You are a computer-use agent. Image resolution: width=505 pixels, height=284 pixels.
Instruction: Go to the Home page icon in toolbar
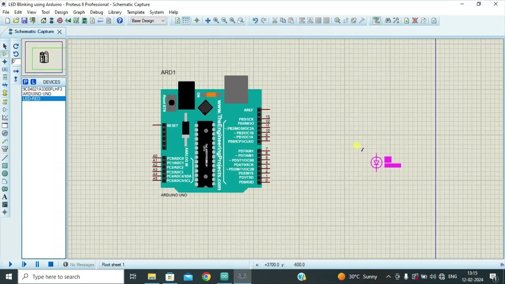pos(43,21)
